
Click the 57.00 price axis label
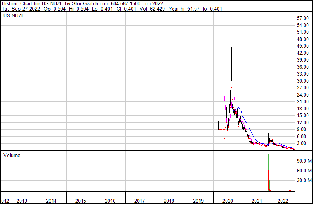pyautogui.click(x=303, y=18)
